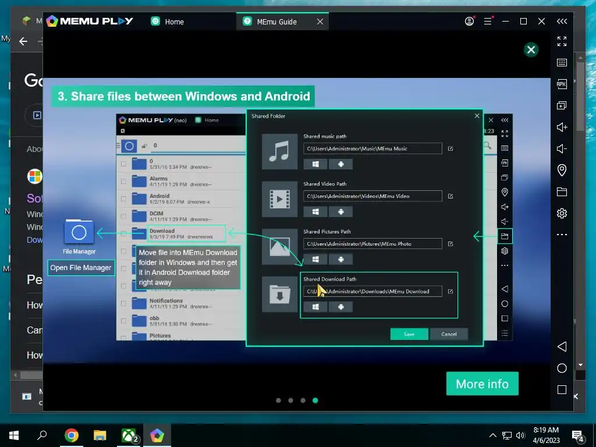The width and height of the screenshot is (596, 447).
Task: Show more sidebar tools via three dots
Action: 562,235
